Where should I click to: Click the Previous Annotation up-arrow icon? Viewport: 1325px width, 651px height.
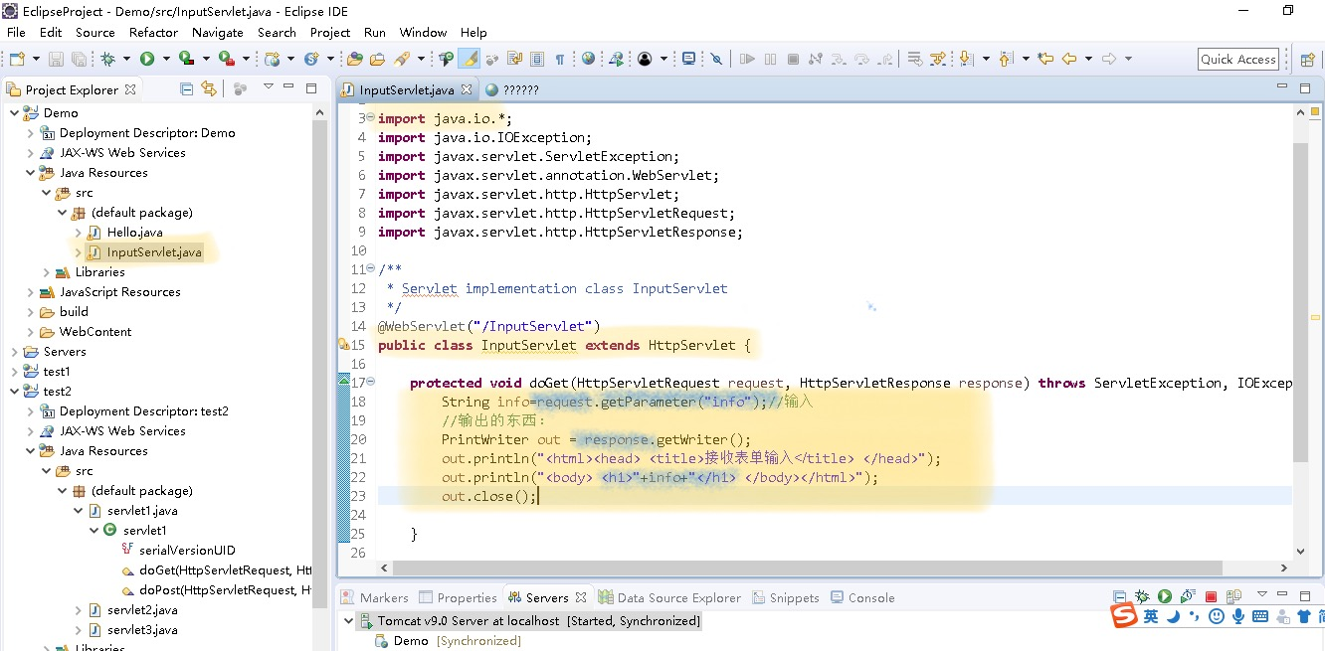[1006, 59]
